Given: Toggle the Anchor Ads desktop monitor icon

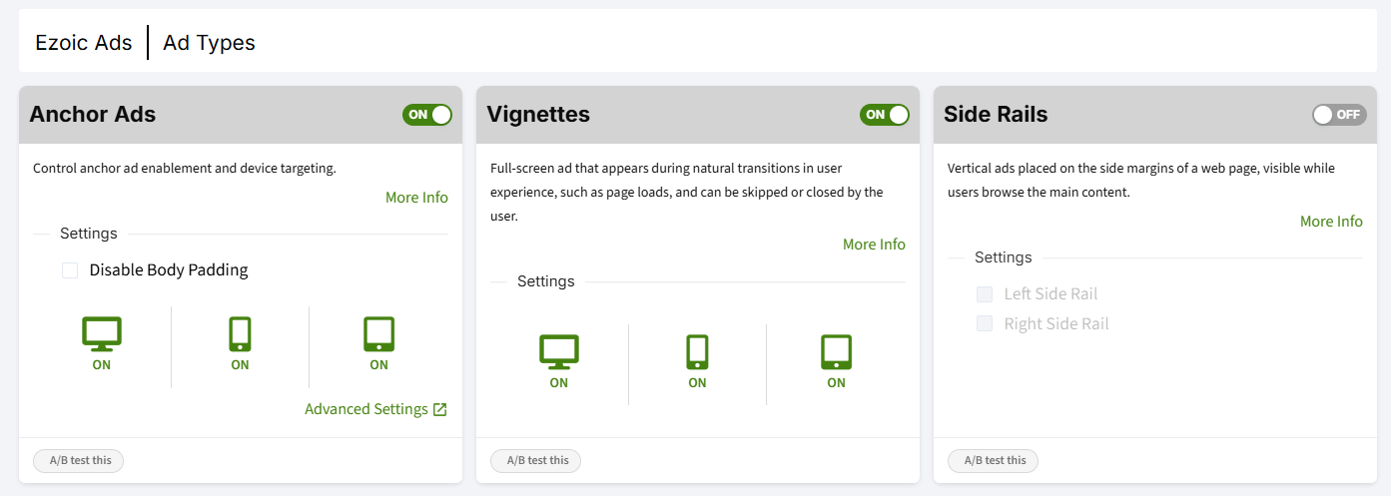Looking at the screenshot, I should (x=101, y=333).
